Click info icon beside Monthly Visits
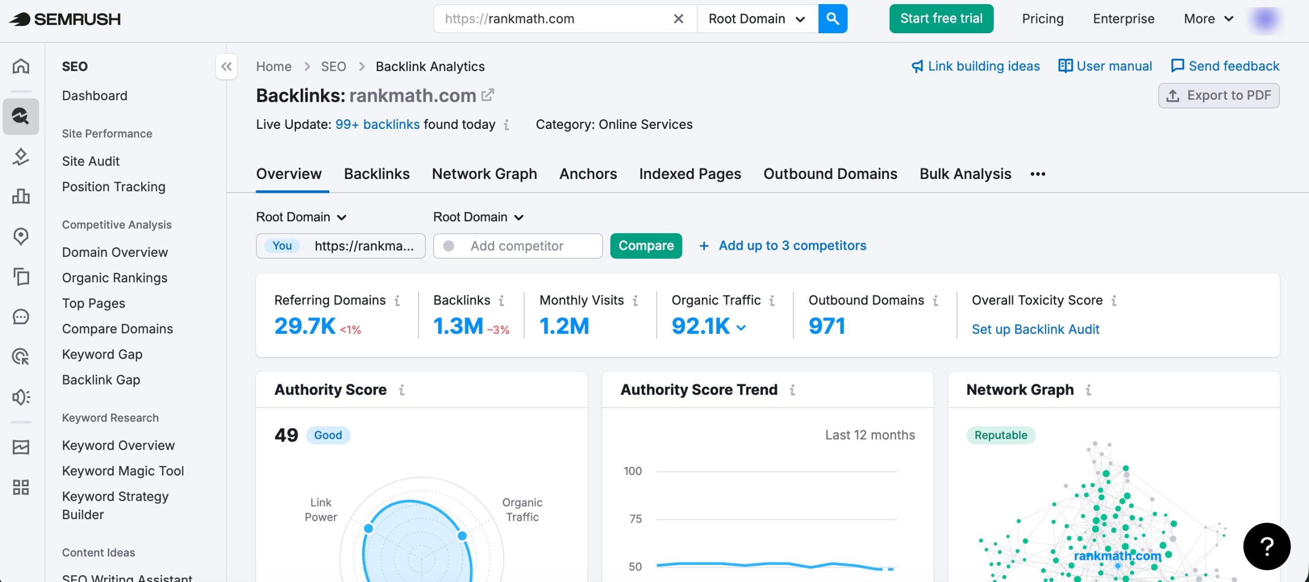1309x582 pixels. 635,301
